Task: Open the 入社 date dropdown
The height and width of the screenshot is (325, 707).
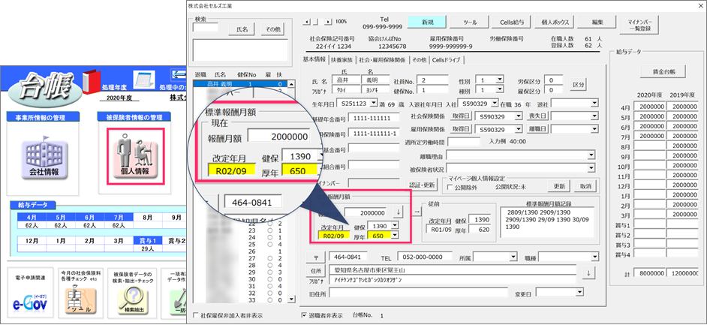Action: tap(494, 104)
